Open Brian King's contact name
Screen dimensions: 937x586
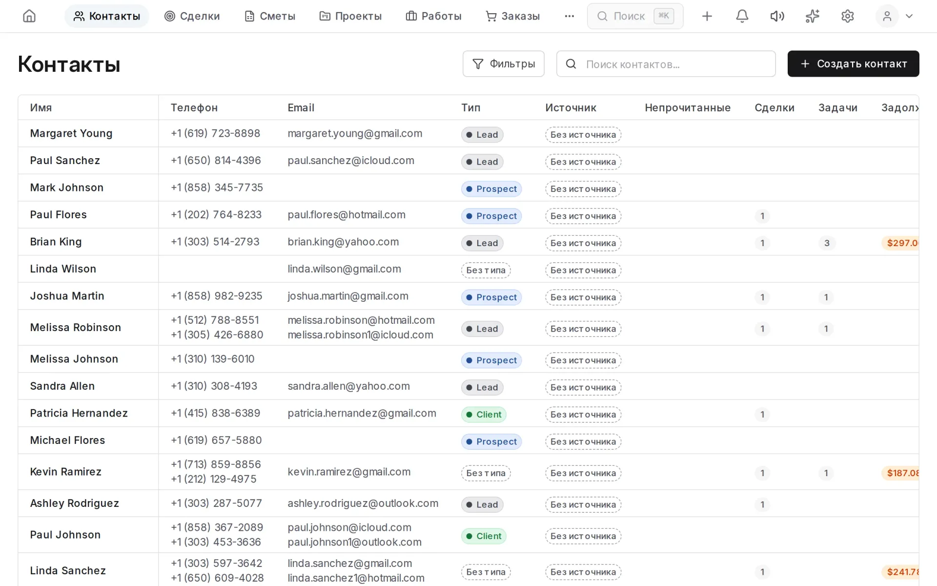56,242
